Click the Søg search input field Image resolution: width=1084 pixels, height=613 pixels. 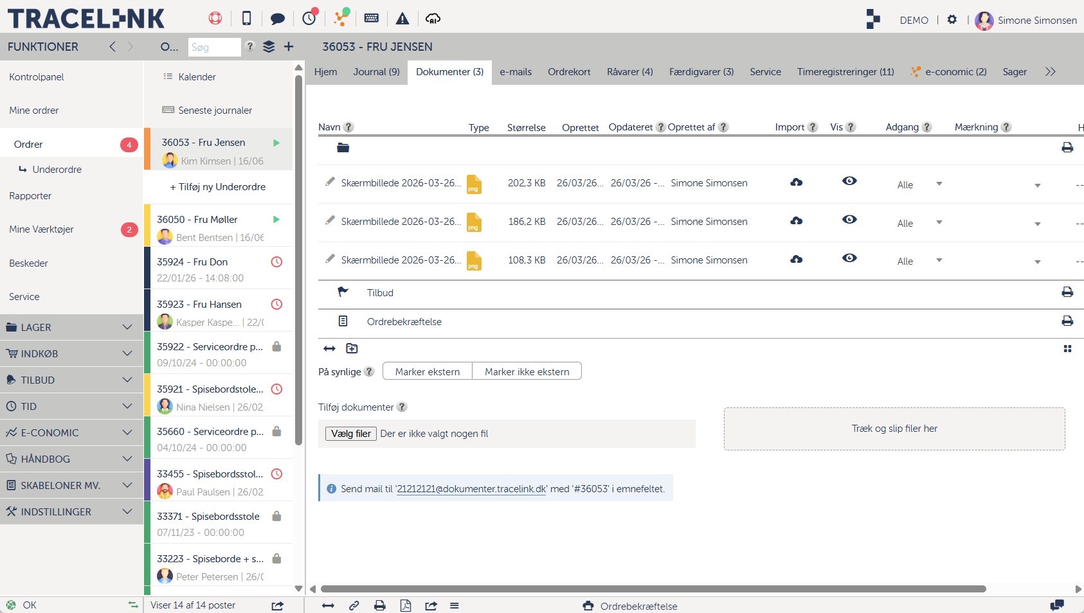pyautogui.click(x=214, y=47)
